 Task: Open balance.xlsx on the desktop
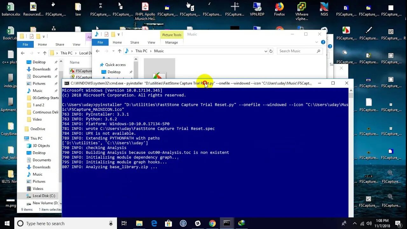click(x=11, y=9)
